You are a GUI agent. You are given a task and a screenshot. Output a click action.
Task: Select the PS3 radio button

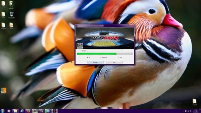click(x=119, y=58)
